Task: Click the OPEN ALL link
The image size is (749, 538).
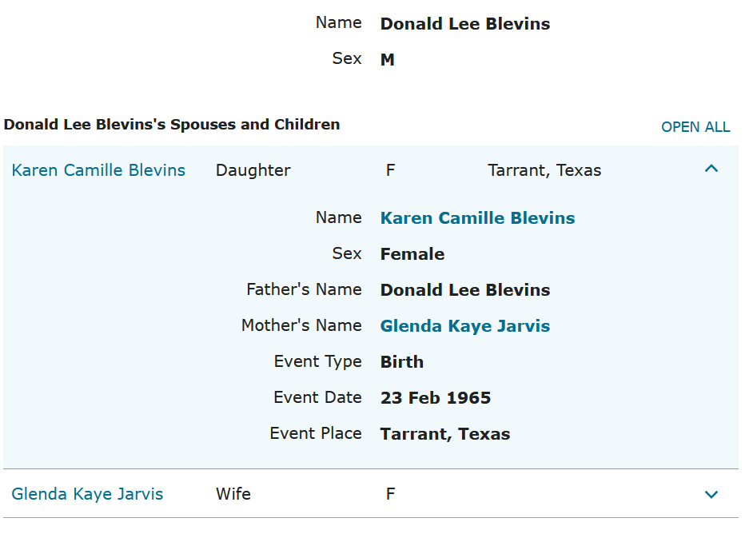Action: 695,127
